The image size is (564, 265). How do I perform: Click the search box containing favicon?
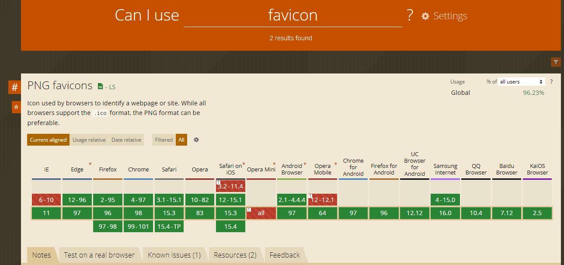(293, 15)
